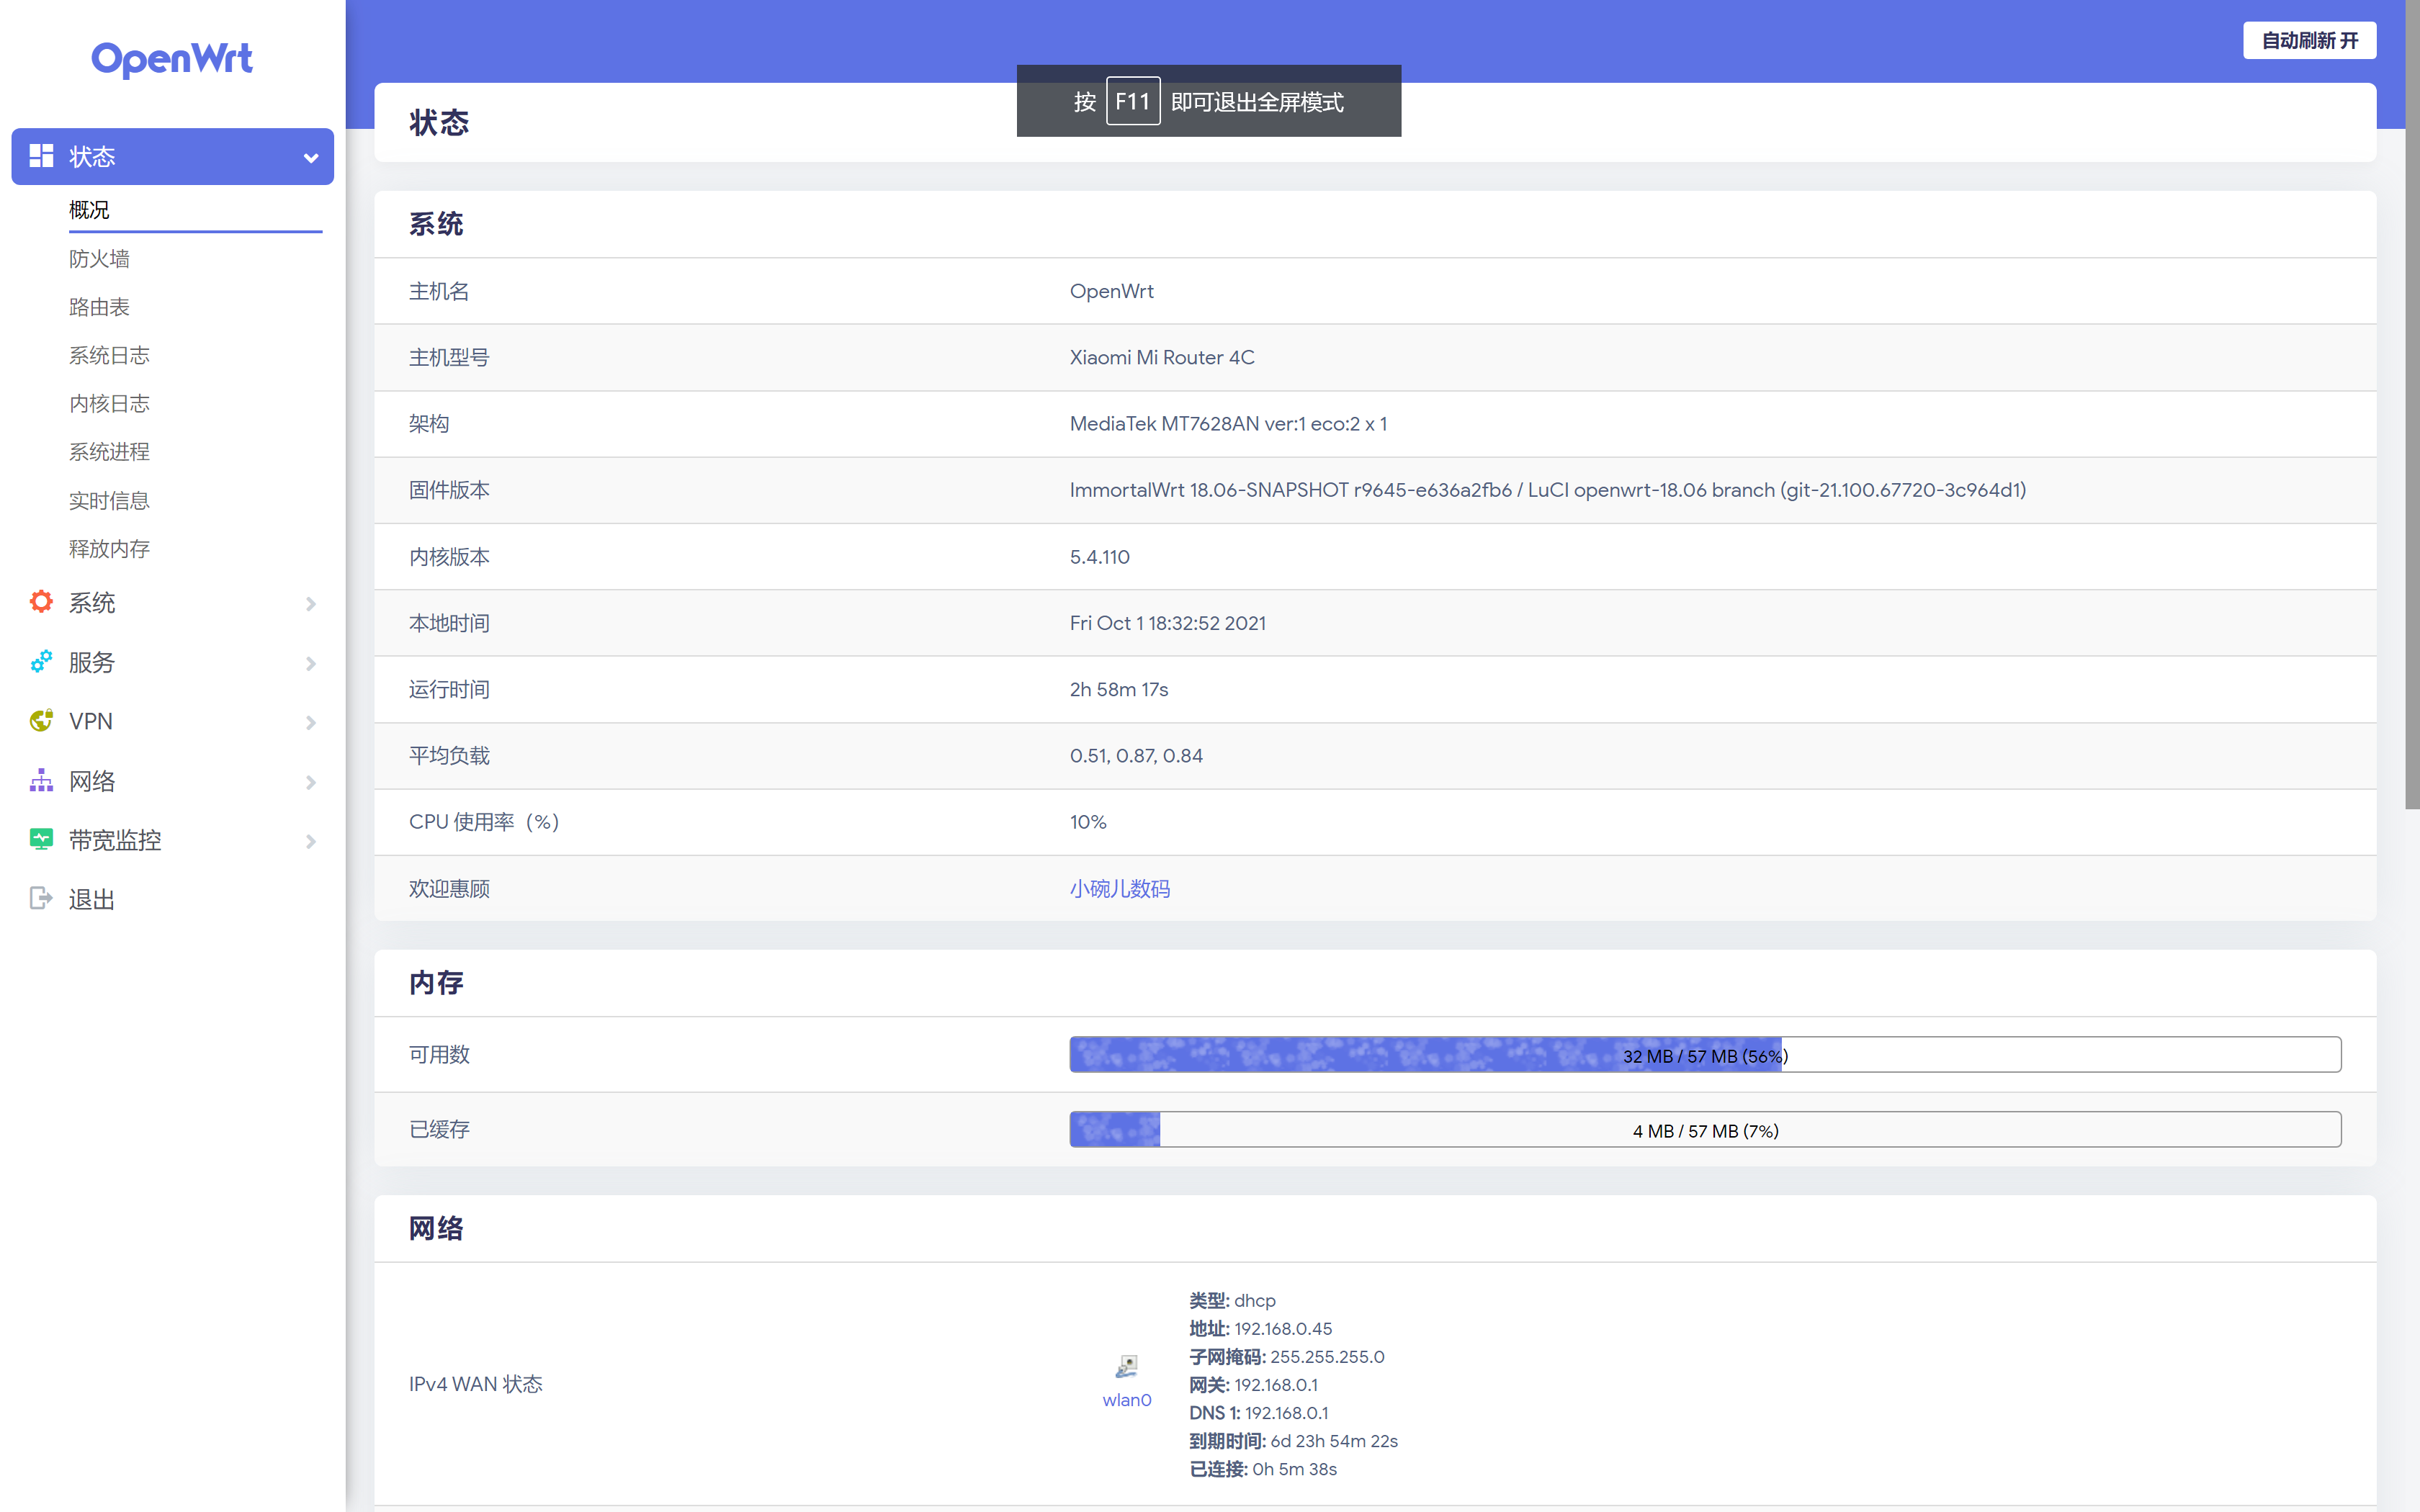This screenshot has width=2420, height=1512.
Task: Expand the 网络 menu chevron
Action: (x=311, y=782)
